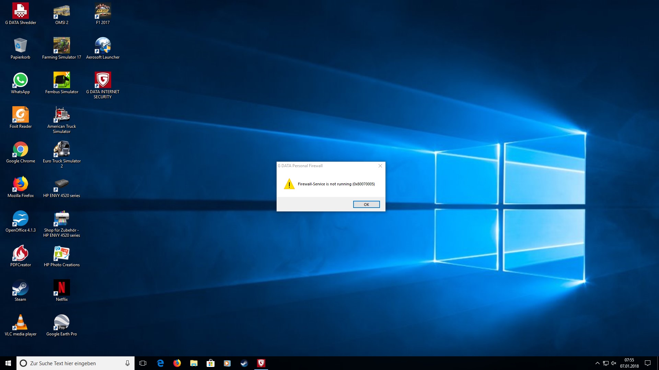Screen dimensions: 659x370
Task: Open the Windows Start menu
Action: [8, 363]
